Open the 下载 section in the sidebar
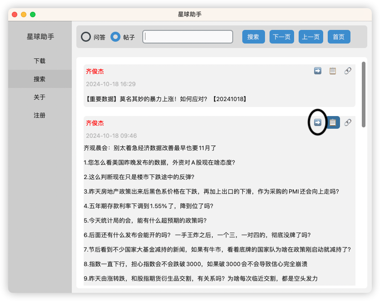 coord(40,61)
